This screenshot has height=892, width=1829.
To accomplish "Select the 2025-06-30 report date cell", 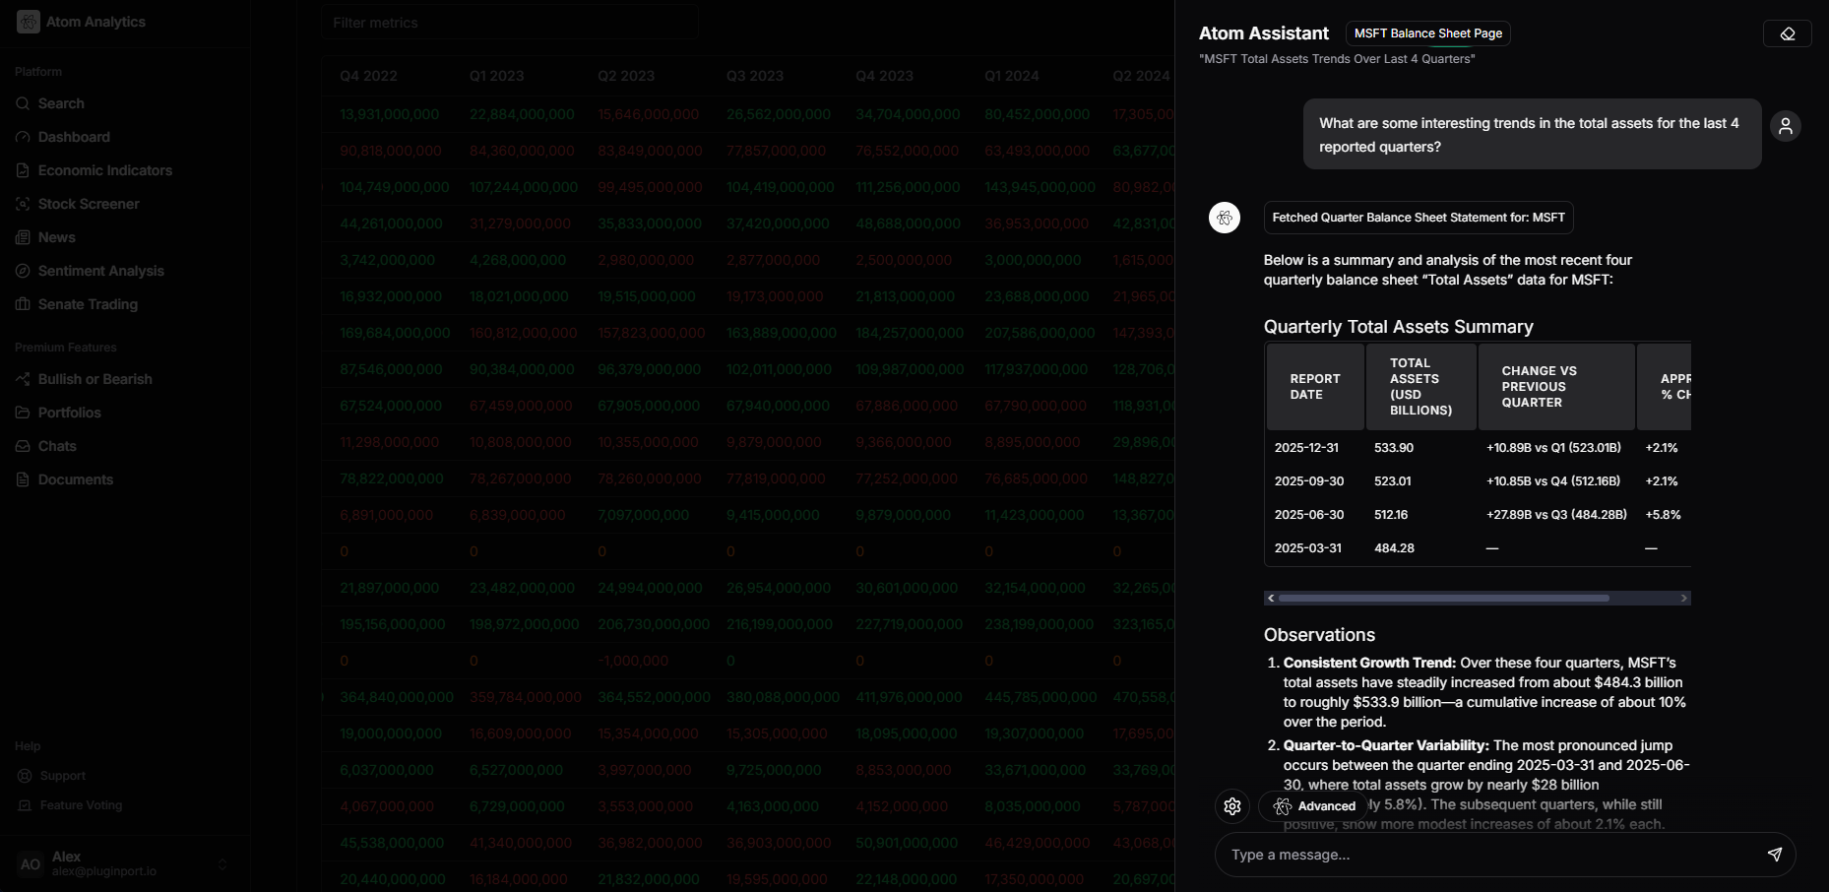I will [1309, 515].
